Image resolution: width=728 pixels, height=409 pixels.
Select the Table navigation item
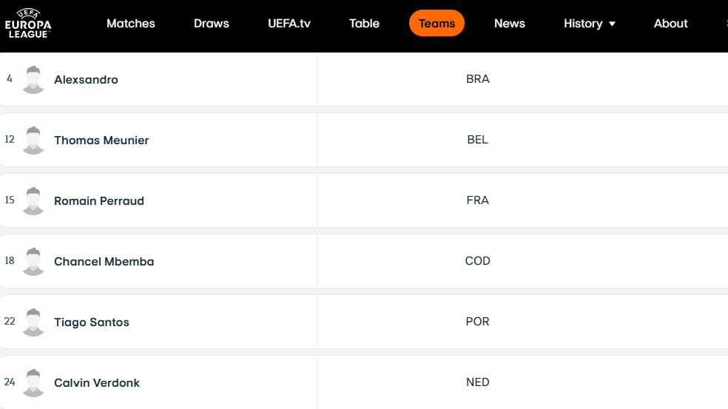[364, 24]
